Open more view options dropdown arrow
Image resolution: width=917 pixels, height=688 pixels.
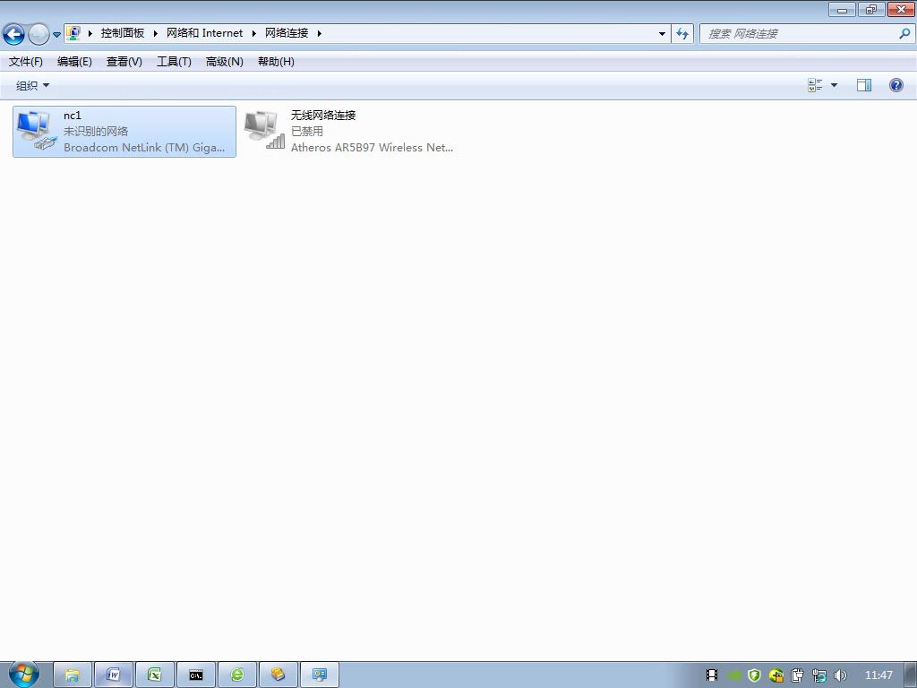[835, 85]
